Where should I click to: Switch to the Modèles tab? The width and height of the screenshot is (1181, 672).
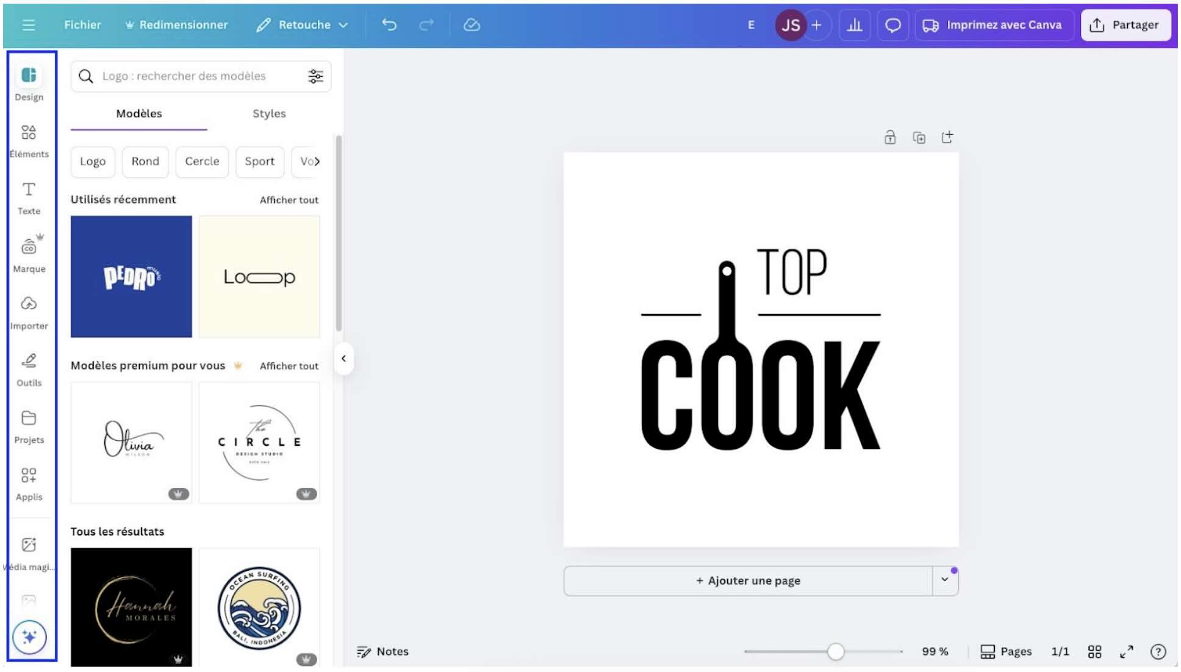pyautogui.click(x=139, y=114)
